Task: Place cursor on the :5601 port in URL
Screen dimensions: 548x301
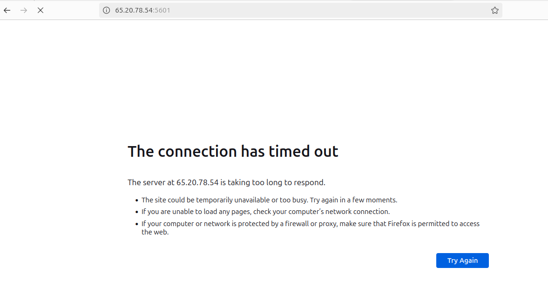Action: pyautogui.click(x=162, y=11)
